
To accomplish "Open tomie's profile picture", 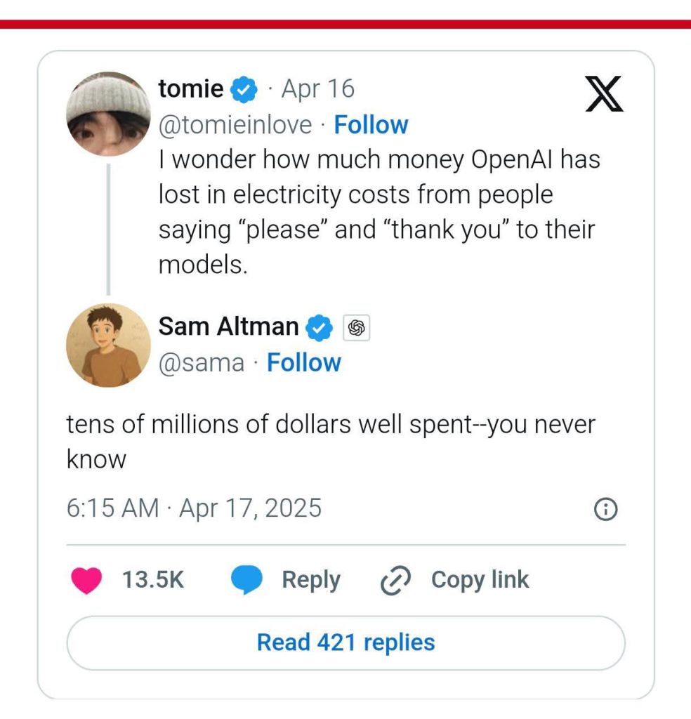I will pos(108,114).
